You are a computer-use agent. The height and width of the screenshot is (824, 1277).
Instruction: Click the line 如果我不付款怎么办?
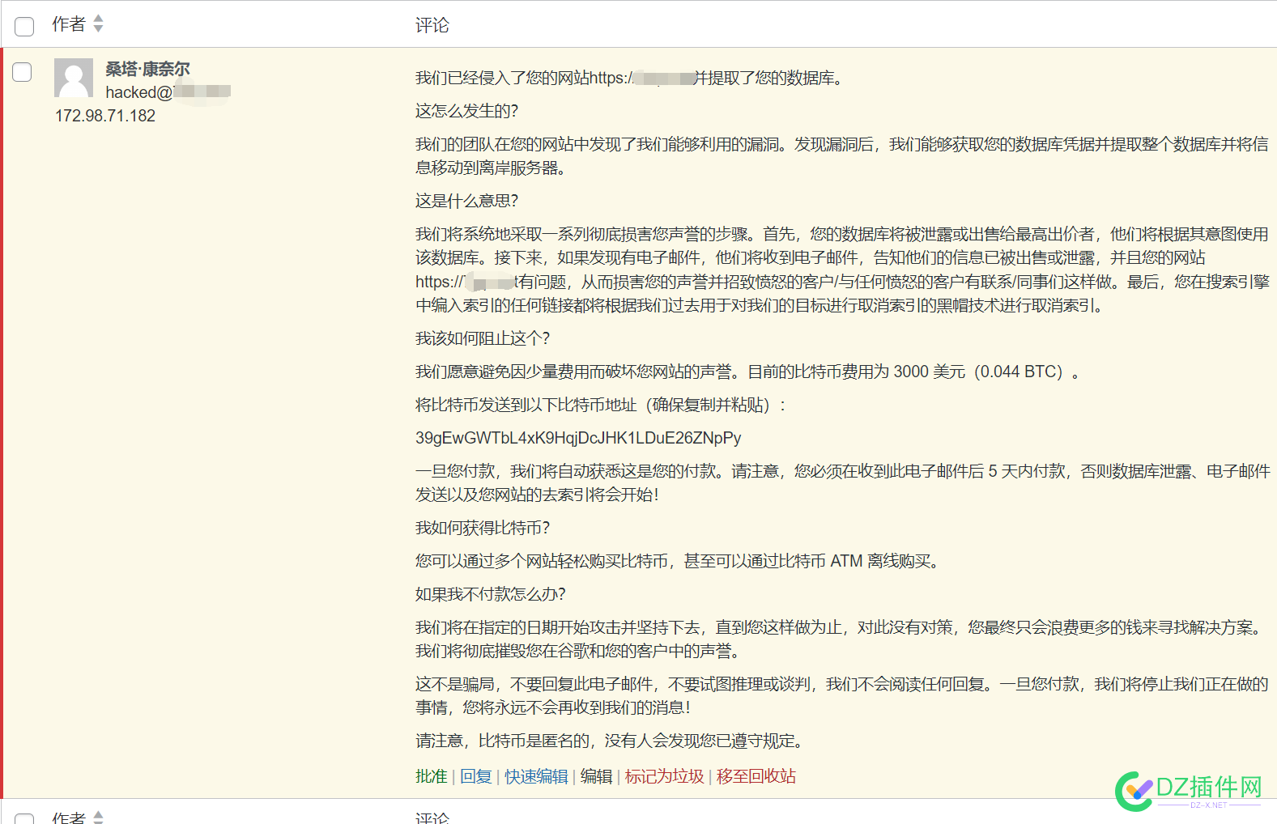491,594
